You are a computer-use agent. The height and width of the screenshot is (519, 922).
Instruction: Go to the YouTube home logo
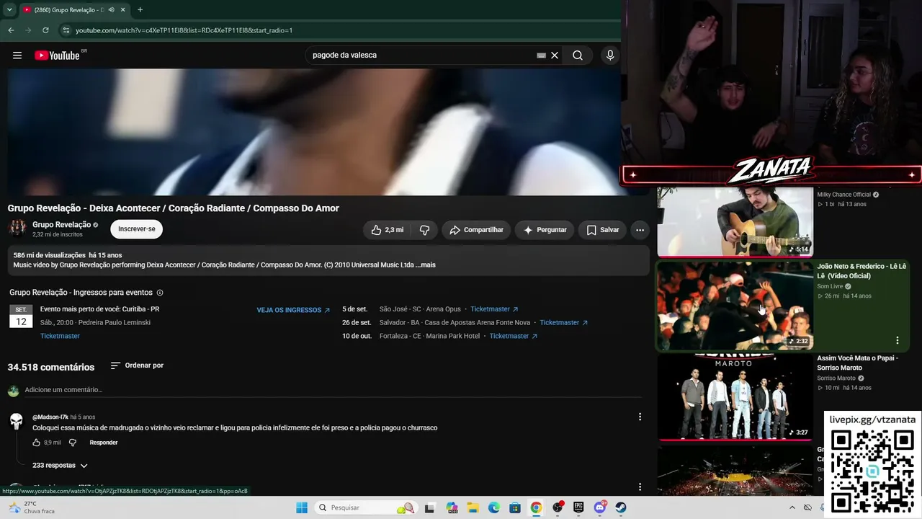click(x=58, y=56)
